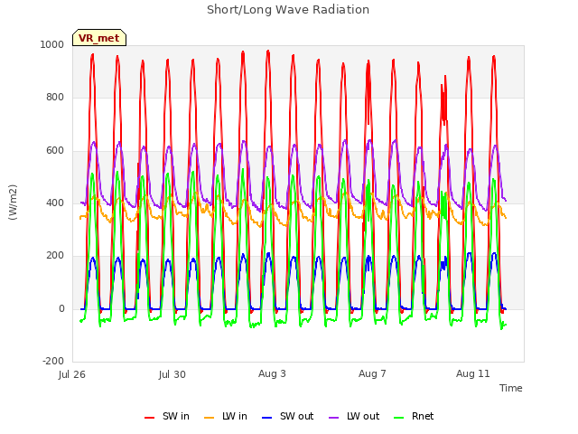The height and width of the screenshot is (434, 578).
Task: Click the orange LW in legend swatch
Action: 209,418
